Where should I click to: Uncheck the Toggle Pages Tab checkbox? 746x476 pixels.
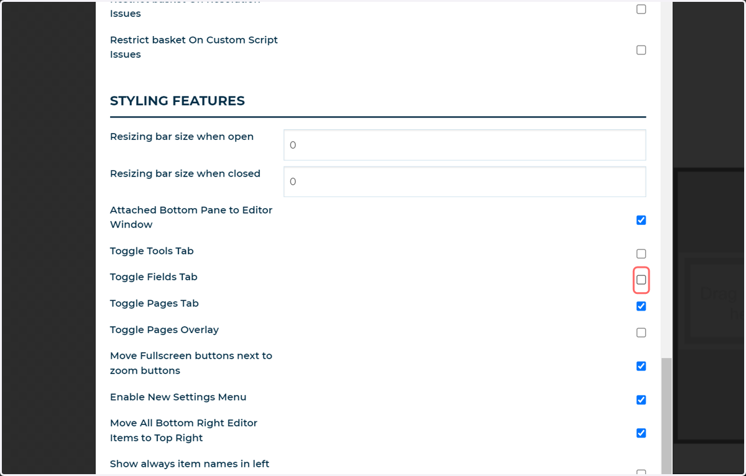point(641,306)
